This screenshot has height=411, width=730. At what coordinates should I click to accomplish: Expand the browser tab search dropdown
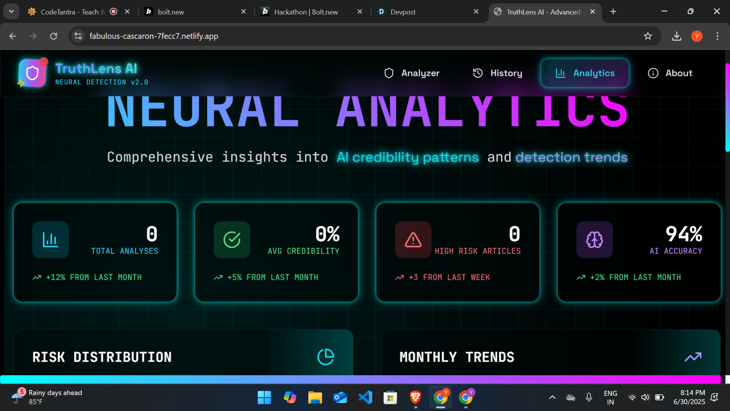pos(11,11)
